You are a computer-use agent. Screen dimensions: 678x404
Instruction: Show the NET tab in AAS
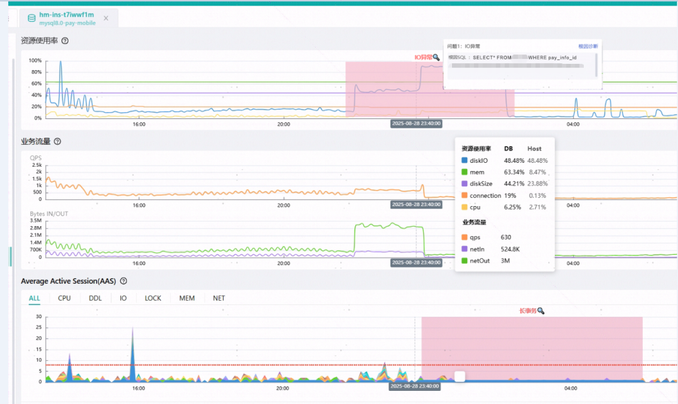[219, 298]
